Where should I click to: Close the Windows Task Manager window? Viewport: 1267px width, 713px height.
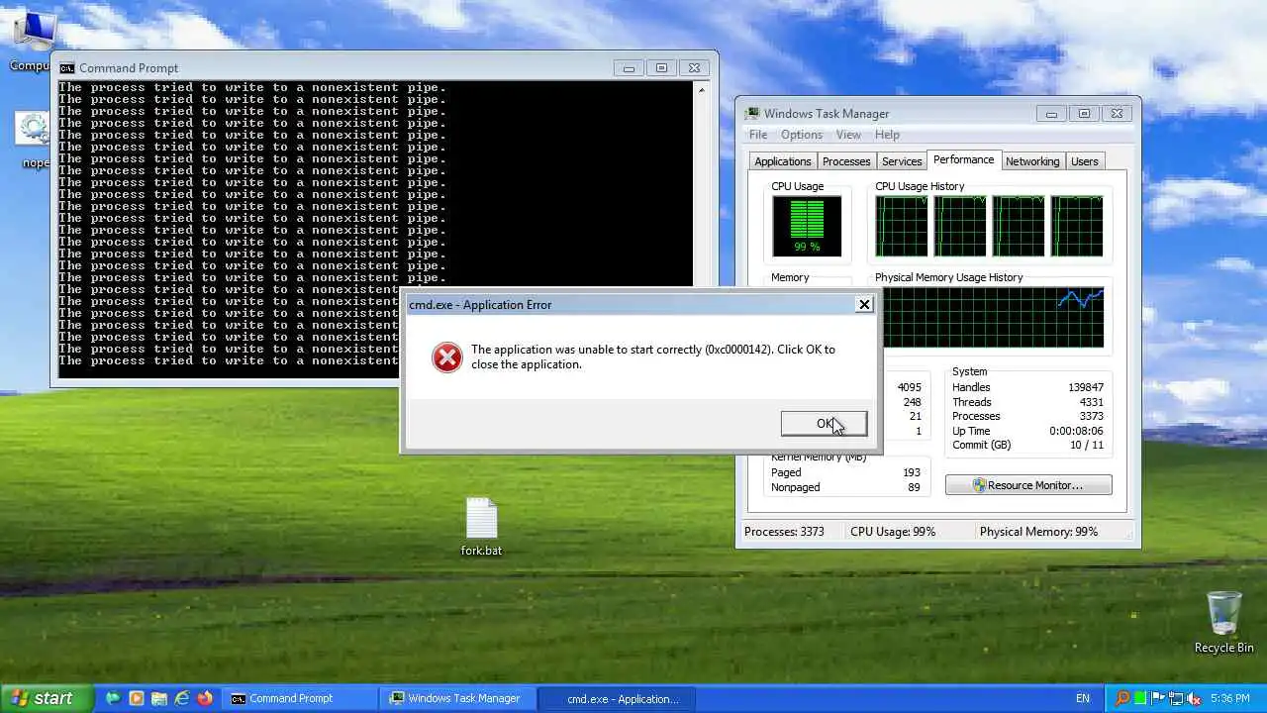[x=1118, y=114]
